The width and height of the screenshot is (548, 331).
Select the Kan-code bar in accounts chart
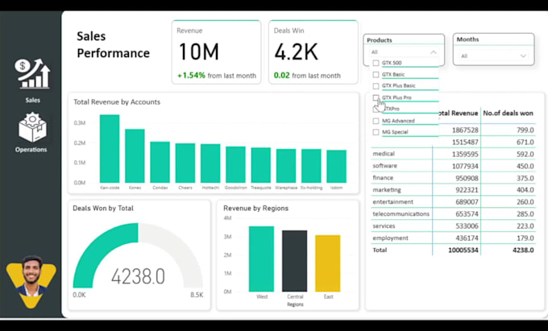(x=110, y=149)
